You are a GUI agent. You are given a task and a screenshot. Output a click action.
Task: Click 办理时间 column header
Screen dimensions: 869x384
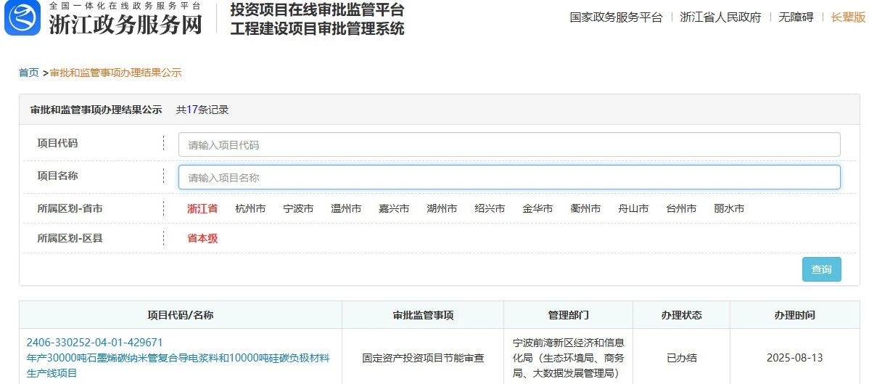795,315
